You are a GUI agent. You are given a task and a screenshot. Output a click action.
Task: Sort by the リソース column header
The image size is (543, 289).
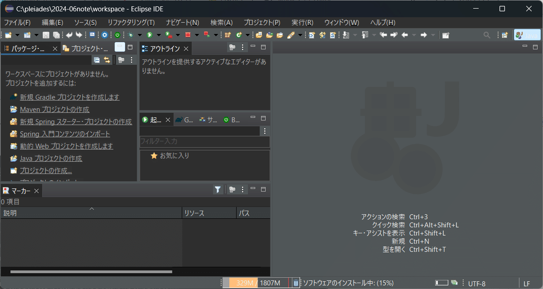209,213
